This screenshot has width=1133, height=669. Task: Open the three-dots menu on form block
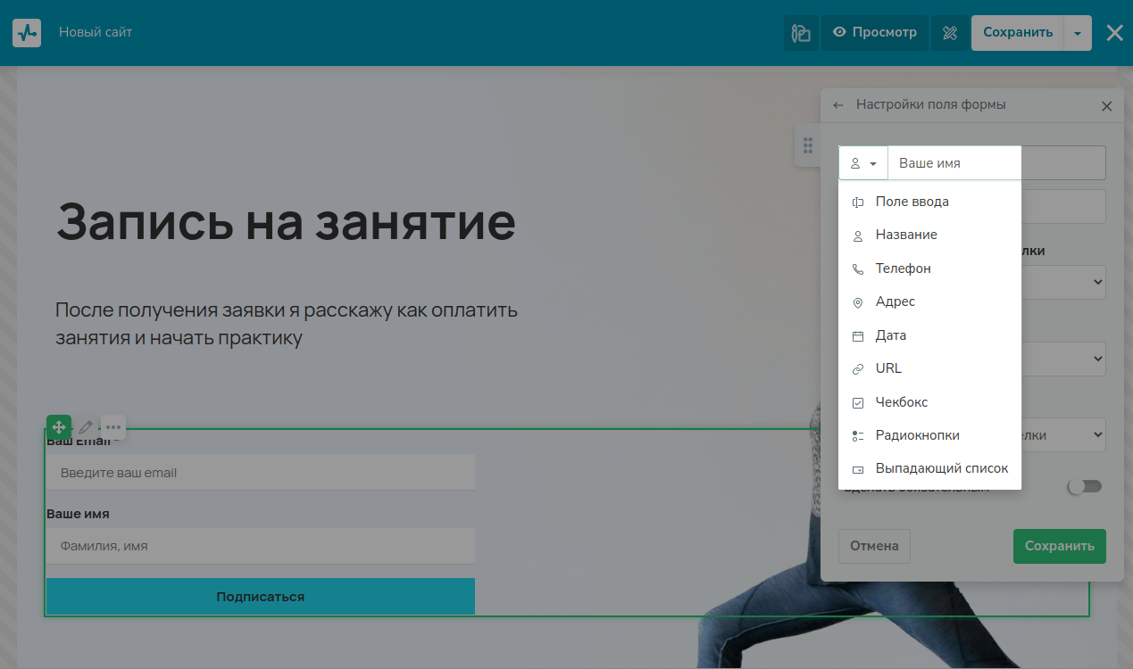pos(113,427)
